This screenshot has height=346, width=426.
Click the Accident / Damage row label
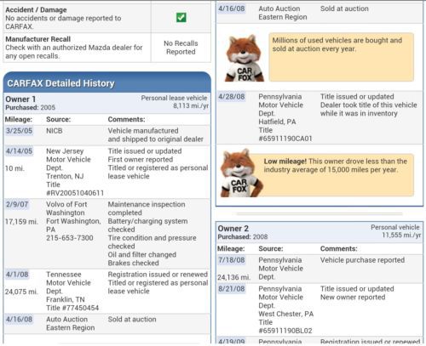click(36, 9)
